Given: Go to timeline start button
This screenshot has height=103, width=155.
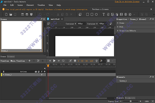Looking at the screenshot, I should [50, 61].
